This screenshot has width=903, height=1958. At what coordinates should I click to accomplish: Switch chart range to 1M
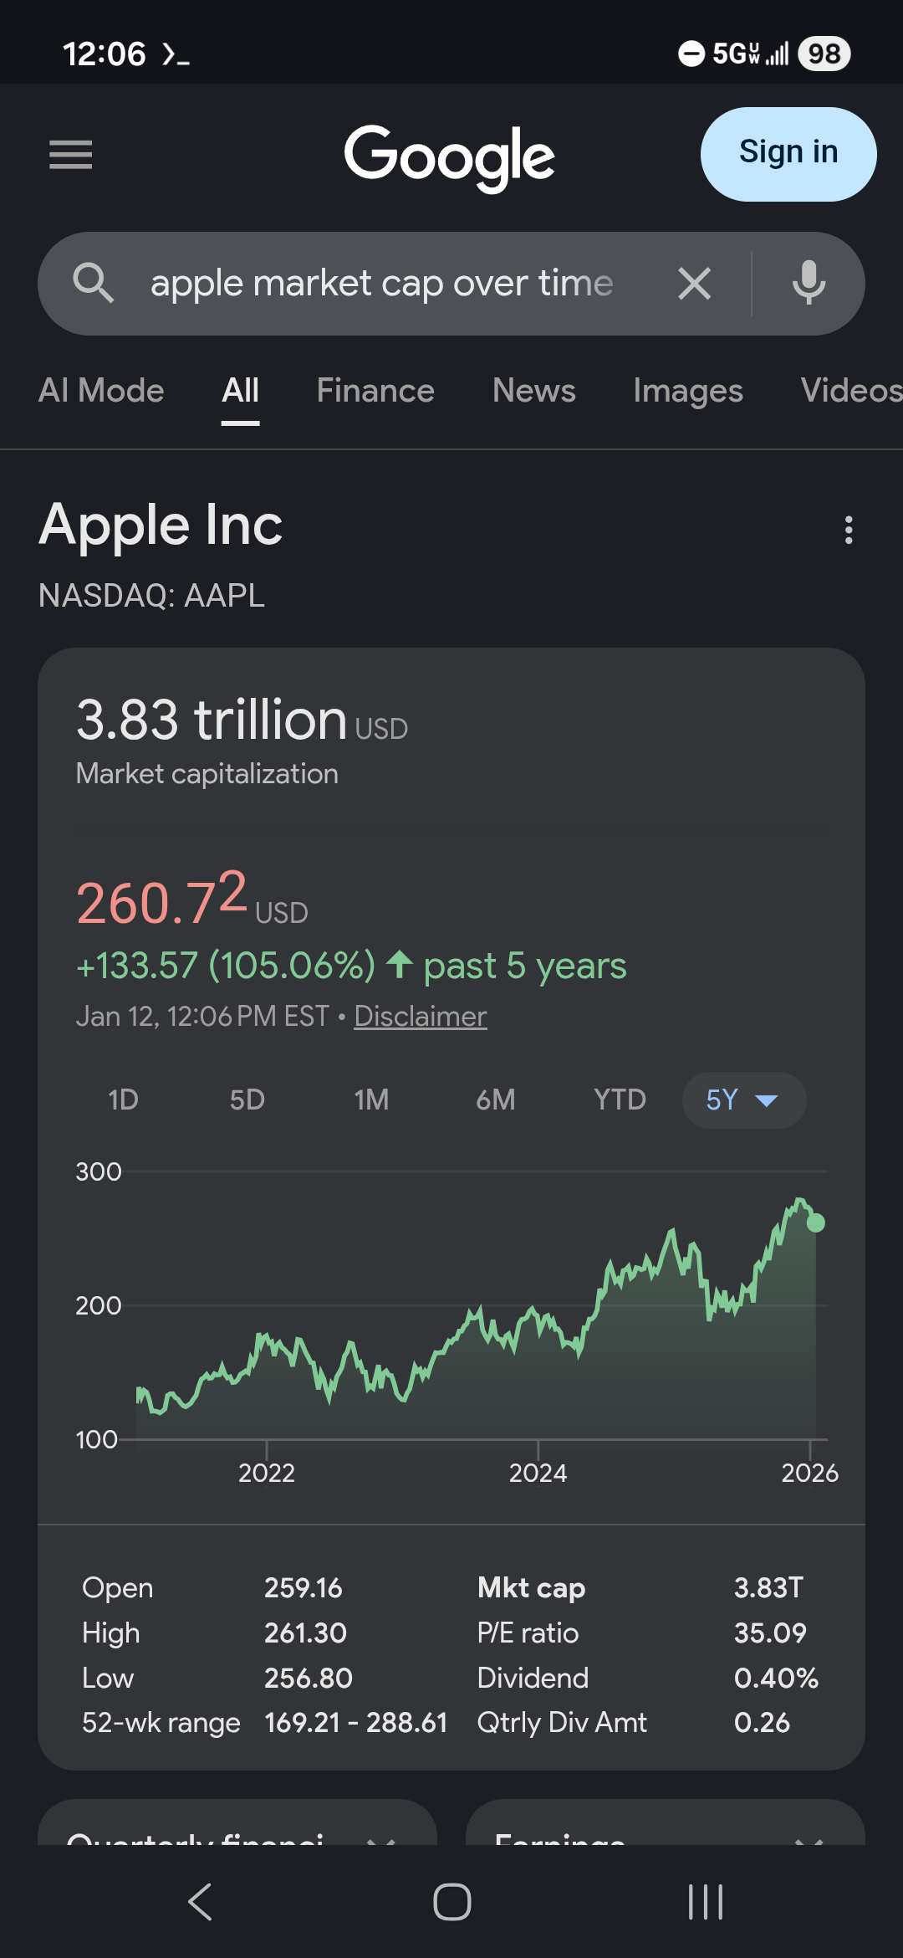click(371, 1099)
